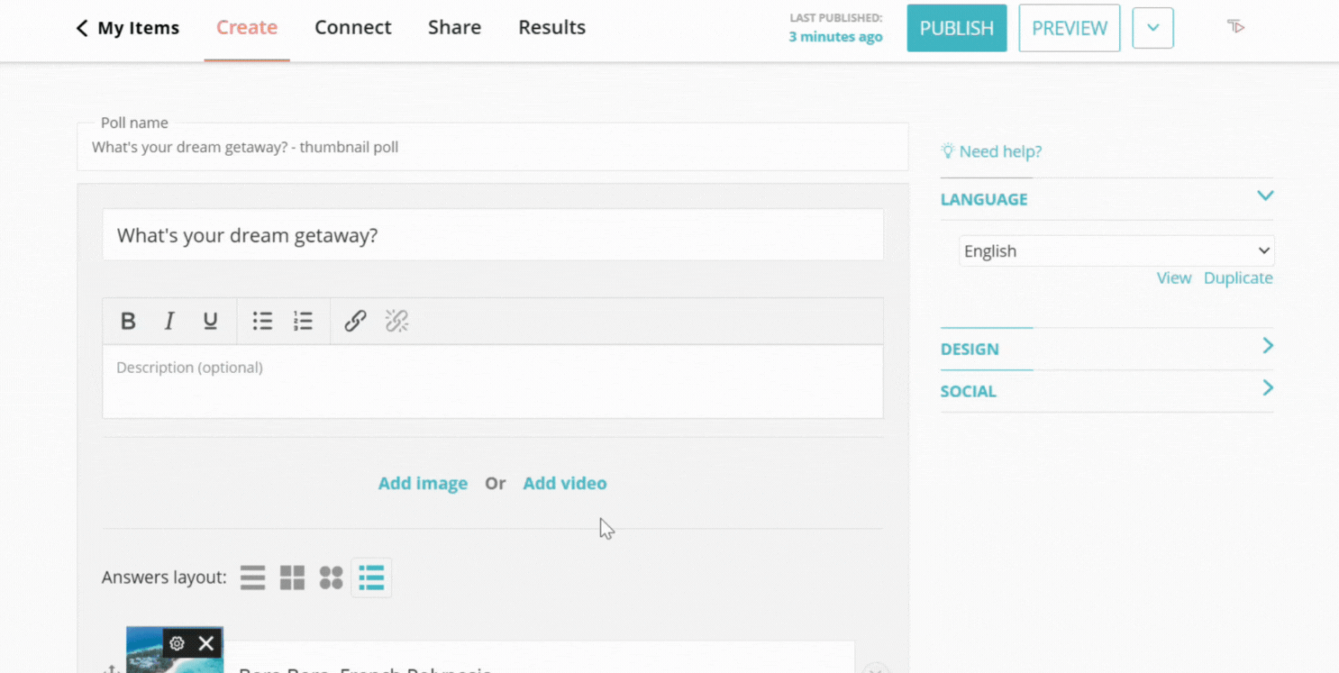Click the Add video link
Image resolution: width=1339 pixels, height=673 pixels.
[565, 483]
